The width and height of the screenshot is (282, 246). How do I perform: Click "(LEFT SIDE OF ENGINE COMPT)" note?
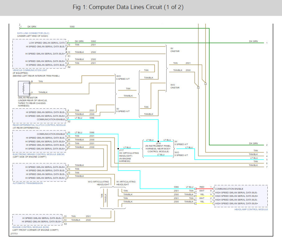tap(30, 157)
